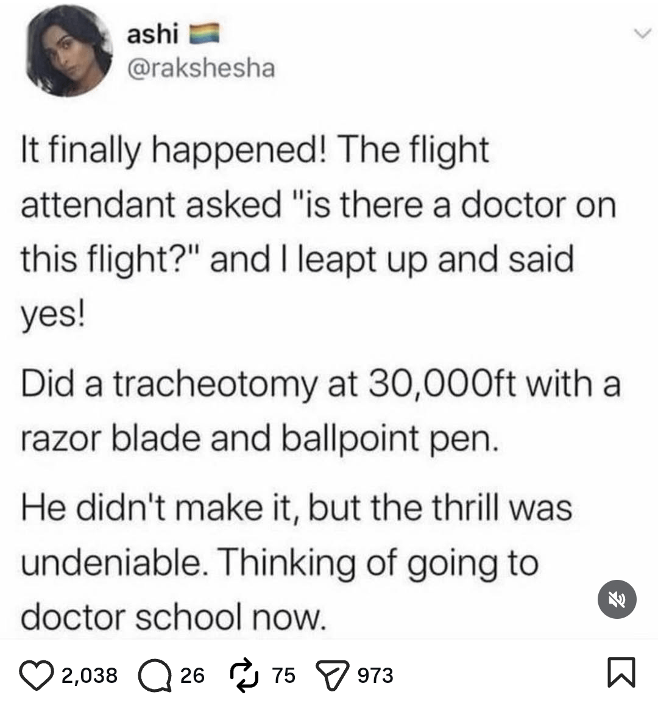
Task: Like the post with the heart icon
Action: tap(37, 675)
